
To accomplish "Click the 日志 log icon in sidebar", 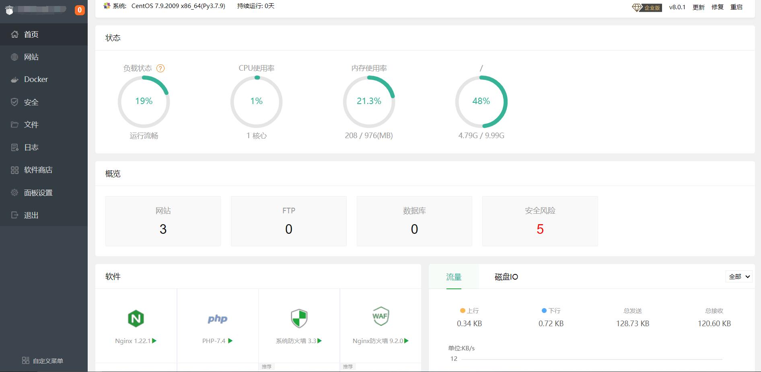I will tap(14, 147).
